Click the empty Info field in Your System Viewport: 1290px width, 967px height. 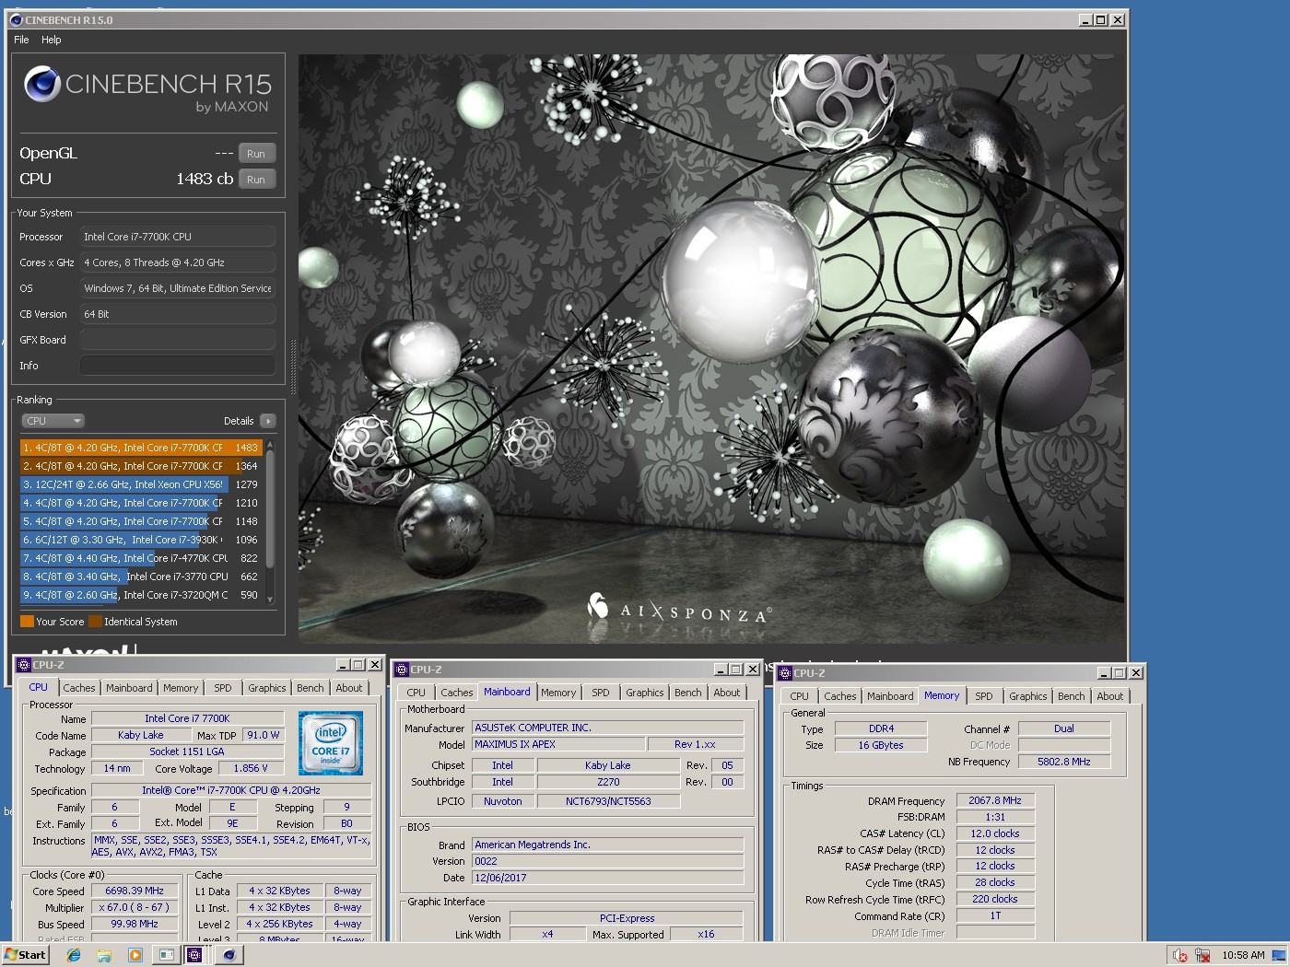tap(178, 366)
